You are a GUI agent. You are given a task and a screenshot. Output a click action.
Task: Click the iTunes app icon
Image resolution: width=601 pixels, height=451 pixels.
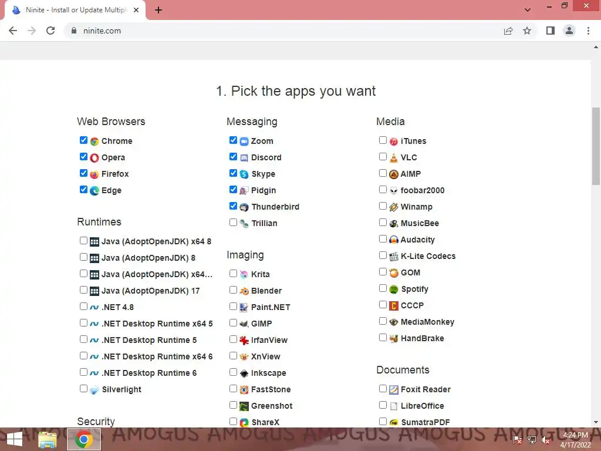[394, 142]
